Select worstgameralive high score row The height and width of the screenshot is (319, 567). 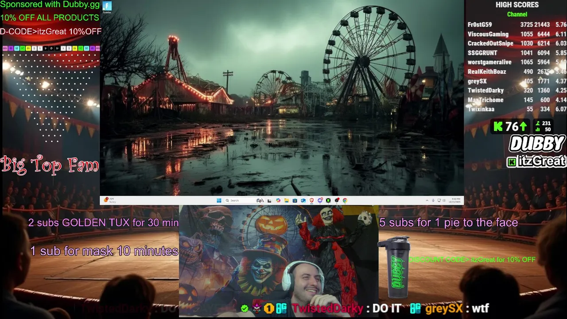click(517, 62)
